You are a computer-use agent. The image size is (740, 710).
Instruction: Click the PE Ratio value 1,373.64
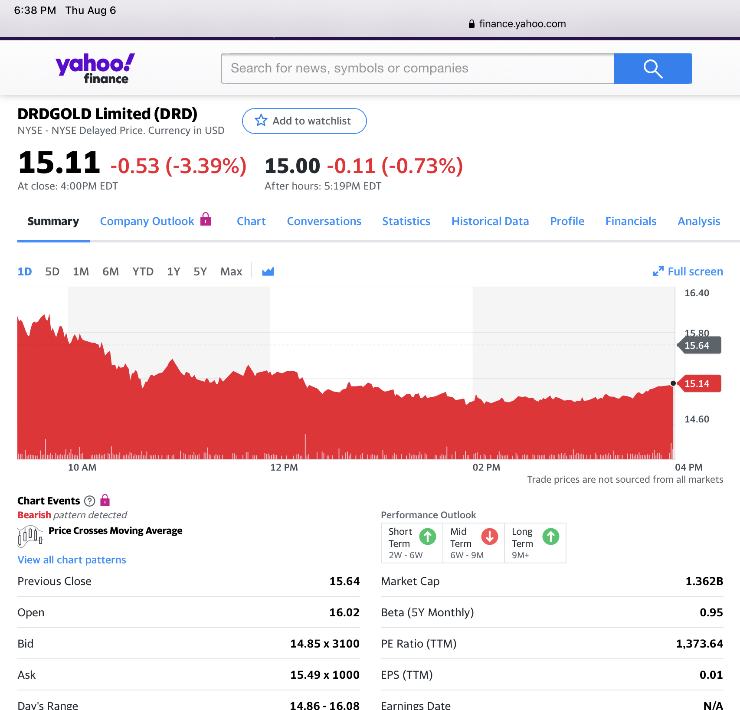(x=700, y=644)
